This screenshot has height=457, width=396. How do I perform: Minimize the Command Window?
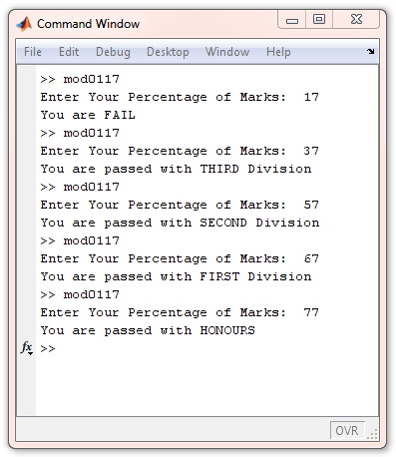292,21
